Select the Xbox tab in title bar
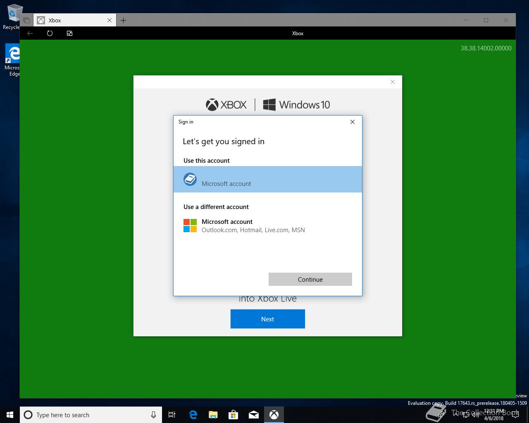This screenshot has height=423, width=529. (74, 20)
